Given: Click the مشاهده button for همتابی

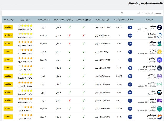Looking at the screenshot, I should pos(8,27).
